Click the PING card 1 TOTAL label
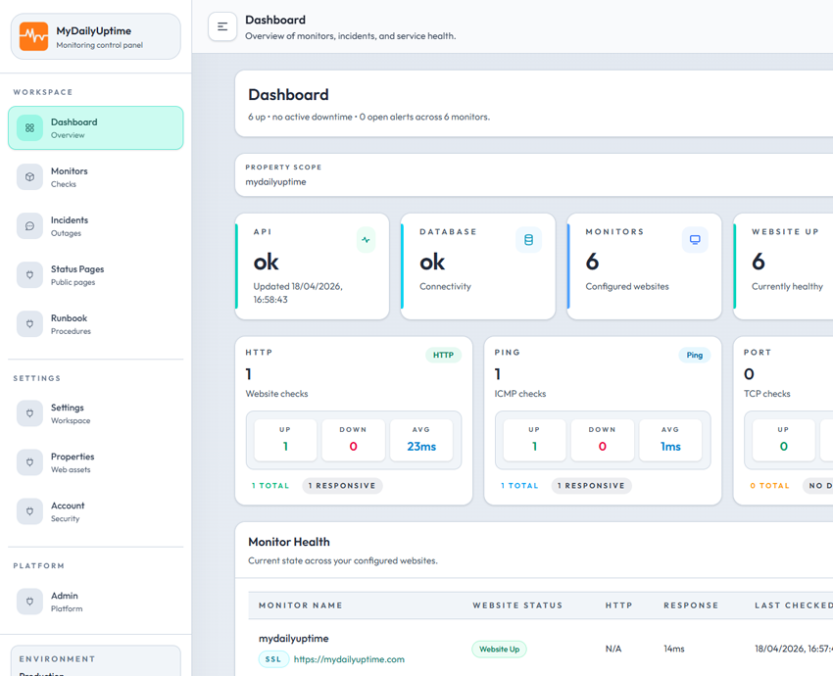 click(x=519, y=486)
